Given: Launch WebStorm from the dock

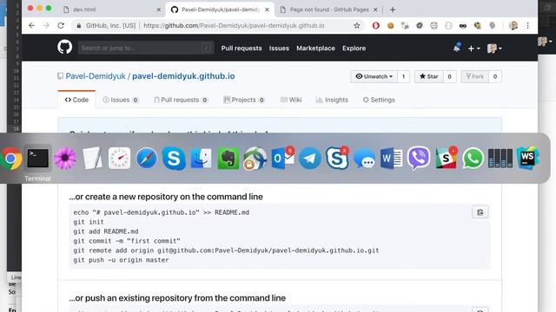Looking at the screenshot, I should (x=527, y=158).
